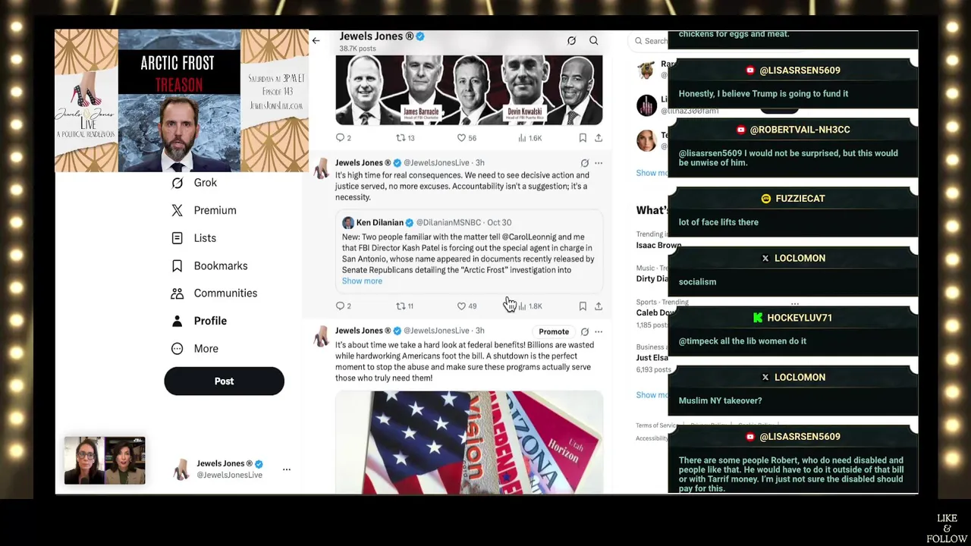Screen dimensions: 971x546
Task: Open more options on the consequences post
Action: 599,163
